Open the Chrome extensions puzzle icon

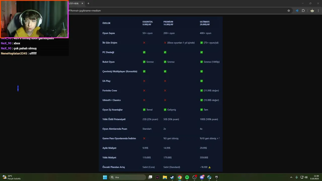pos(303,11)
